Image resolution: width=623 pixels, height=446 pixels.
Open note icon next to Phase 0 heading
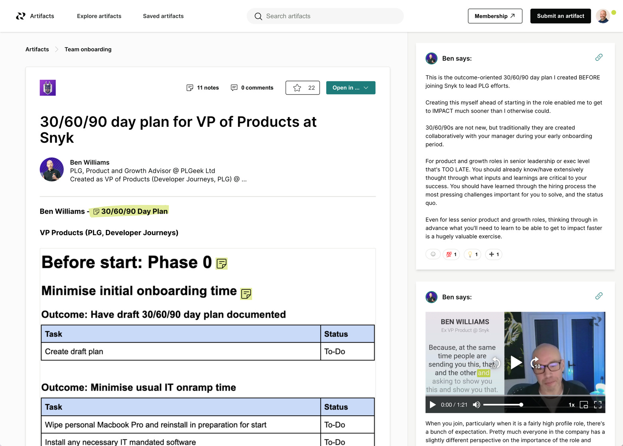pos(222,263)
